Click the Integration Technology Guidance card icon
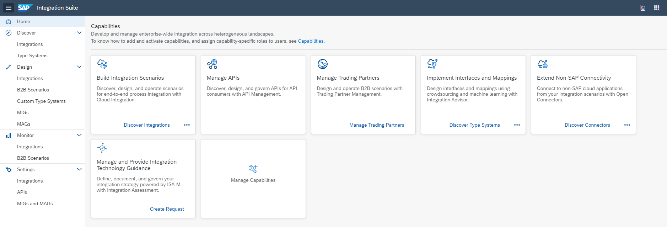The image size is (667, 227). click(102, 148)
